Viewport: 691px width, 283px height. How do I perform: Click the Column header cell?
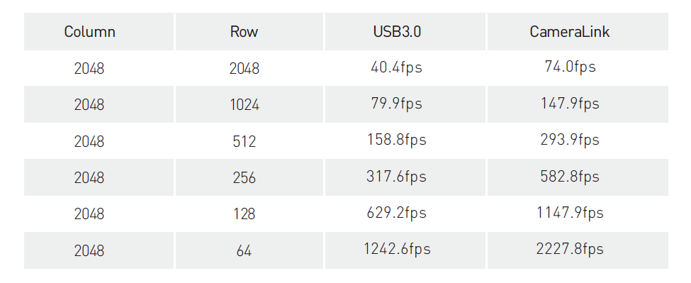click(x=99, y=32)
